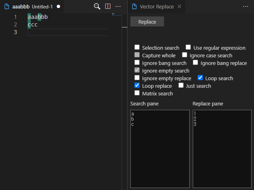Place cursor on editor line 3
The image size is (254, 190).
point(68,32)
